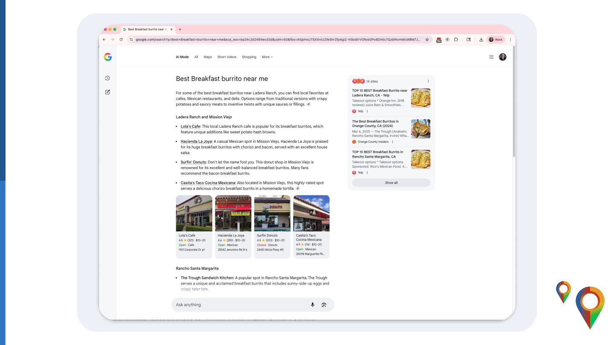This screenshot has width=614, height=345.
Task: Open the Casita's Taco Cocina Mexicana link
Action: 209,183
